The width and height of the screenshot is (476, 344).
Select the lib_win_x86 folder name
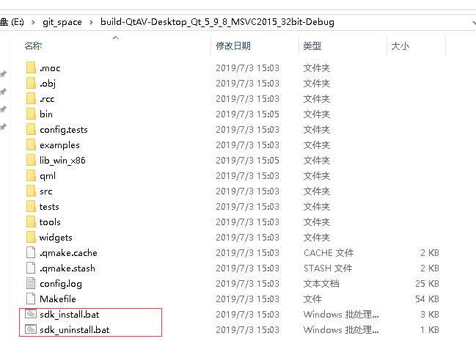(62, 161)
